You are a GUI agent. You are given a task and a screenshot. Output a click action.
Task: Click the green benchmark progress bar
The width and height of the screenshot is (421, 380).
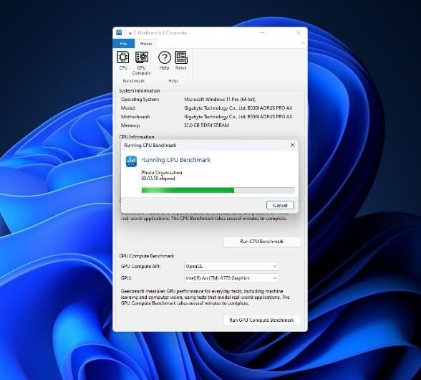(x=218, y=191)
